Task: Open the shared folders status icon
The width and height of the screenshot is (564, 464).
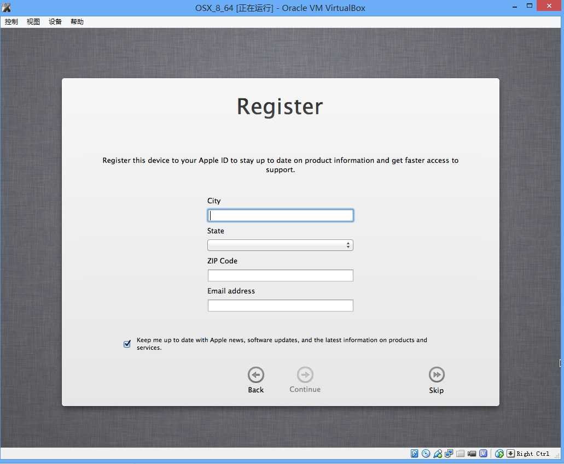Action: coord(460,454)
